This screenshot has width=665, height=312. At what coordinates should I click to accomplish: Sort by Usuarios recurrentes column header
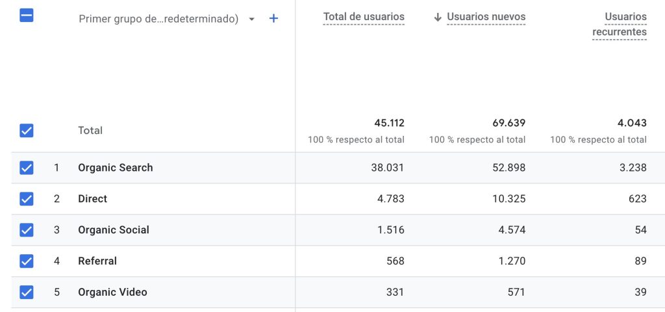(620, 25)
